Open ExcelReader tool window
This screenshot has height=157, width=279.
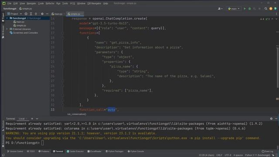(x=95, y=151)
